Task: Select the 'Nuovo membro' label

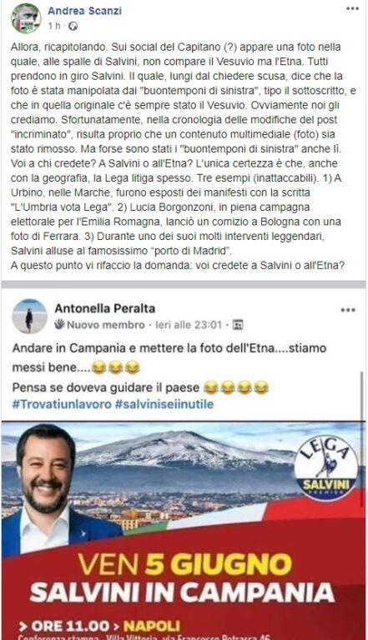Action: pyautogui.click(x=105, y=325)
